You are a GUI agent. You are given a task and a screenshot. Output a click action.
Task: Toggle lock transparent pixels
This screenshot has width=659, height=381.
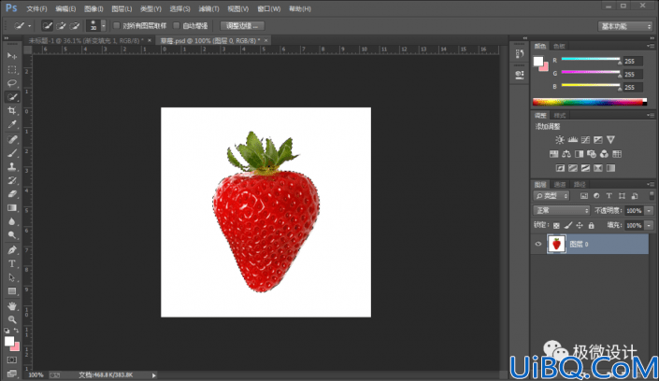coord(556,226)
